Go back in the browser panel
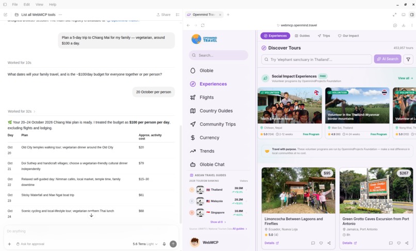 [x=188, y=25]
